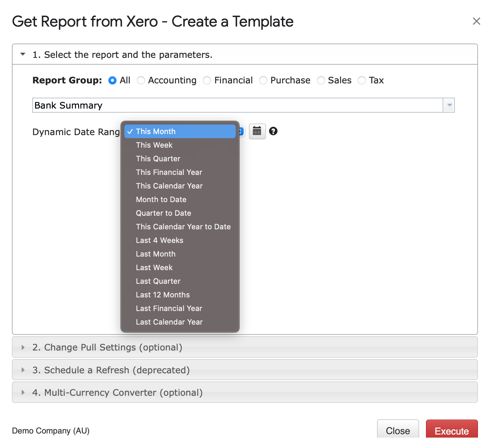
Task: Select Quarter to Date option
Action: [x=180, y=213]
